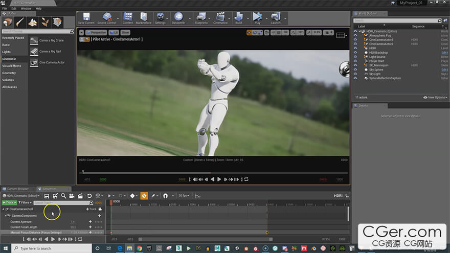Click the Show button in the viewport toolbar
This screenshot has width=450, height=253.
pyautogui.click(x=125, y=32)
